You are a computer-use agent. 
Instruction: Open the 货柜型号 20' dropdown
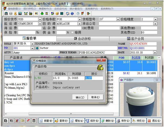coord(118,19)
